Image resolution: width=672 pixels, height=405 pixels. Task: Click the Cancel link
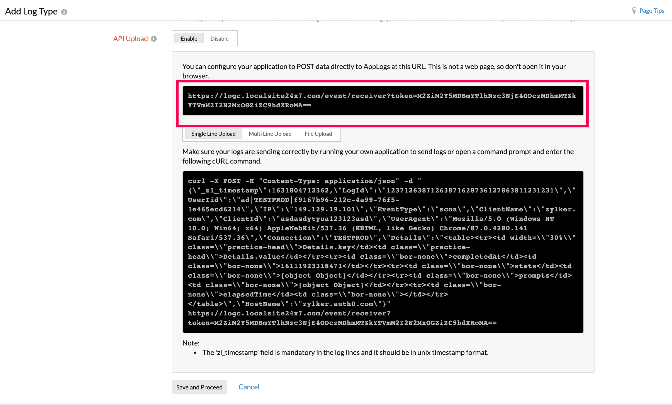(x=249, y=387)
